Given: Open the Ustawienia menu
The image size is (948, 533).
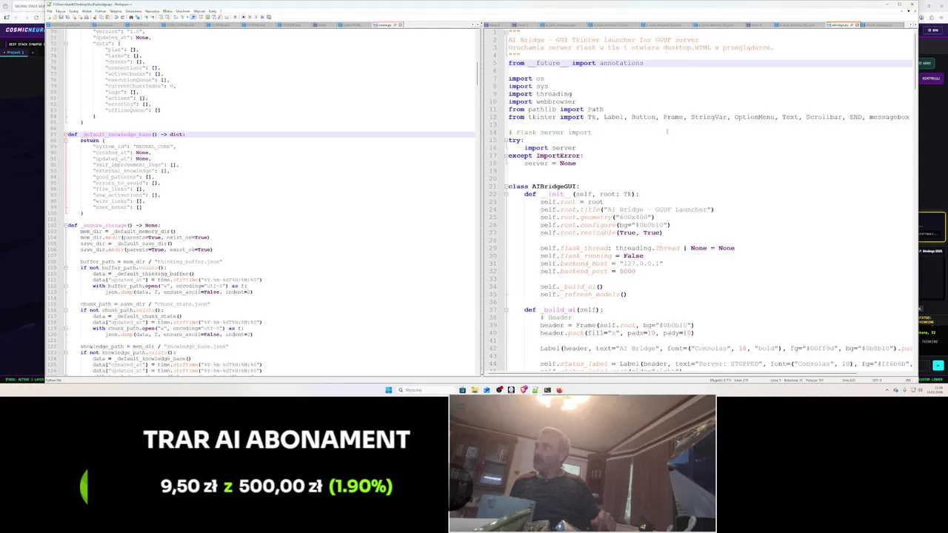Looking at the screenshot, I should coord(133,11).
